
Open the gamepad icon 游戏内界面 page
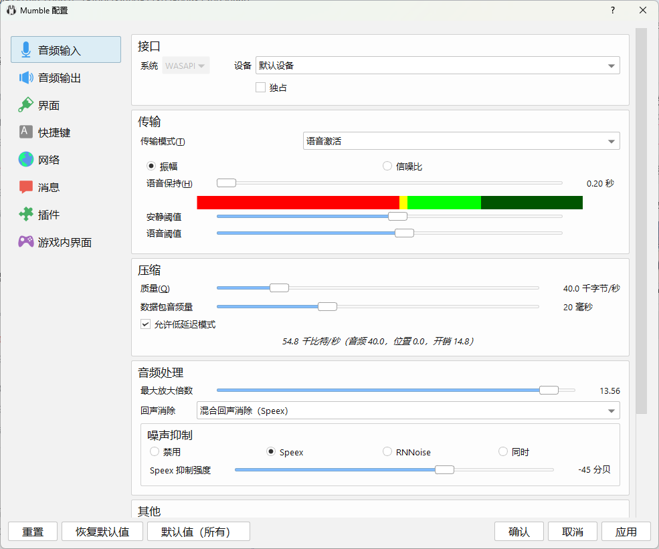pyautogui.click(x=26, y=241)
